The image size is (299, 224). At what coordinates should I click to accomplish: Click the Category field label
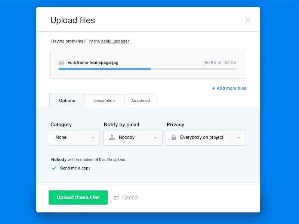point(61,125)
